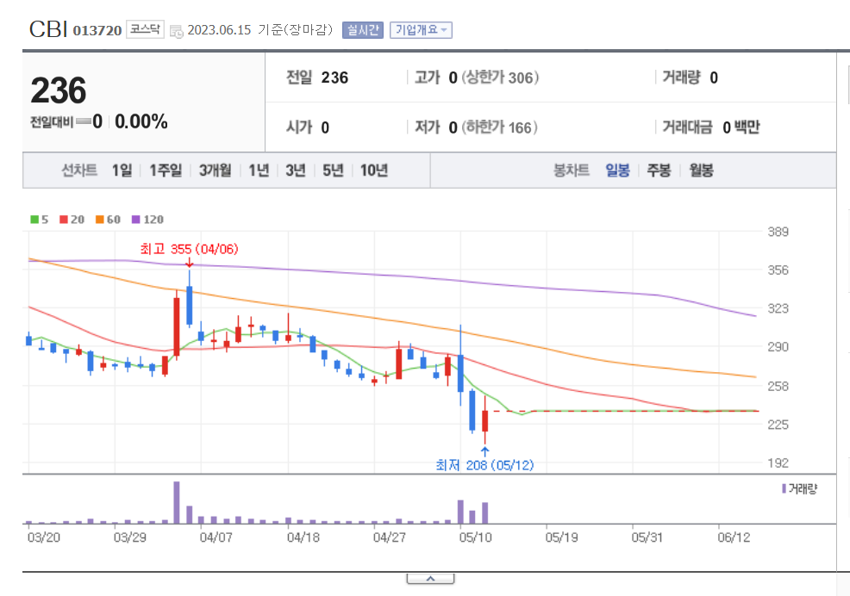Switch to 월봉 monthly candle chart

tap(702, 171)
